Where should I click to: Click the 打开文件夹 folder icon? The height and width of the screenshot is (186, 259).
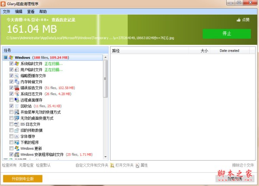[x=112, y=165]
